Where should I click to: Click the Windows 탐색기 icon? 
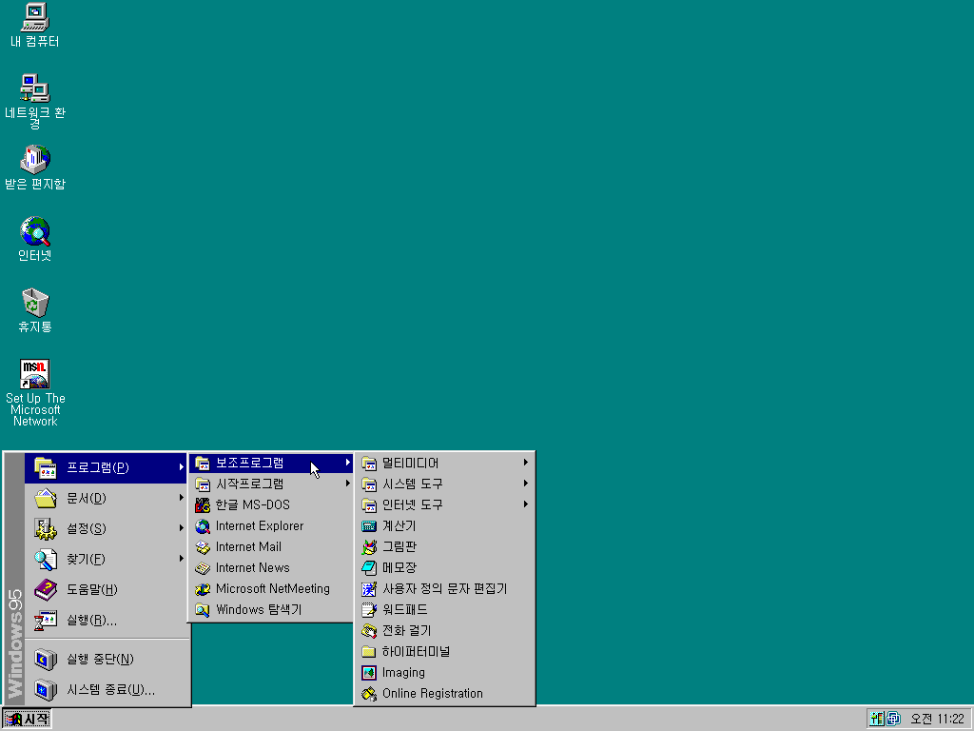tap(203, 610)
